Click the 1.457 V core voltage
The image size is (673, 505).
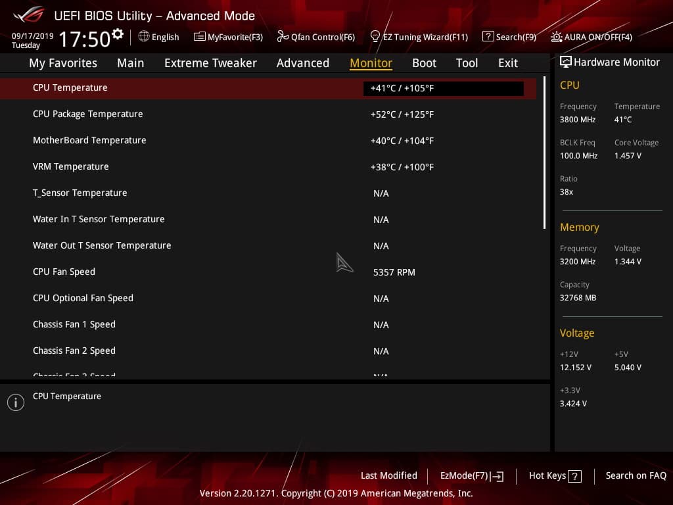tap(628, 156)
